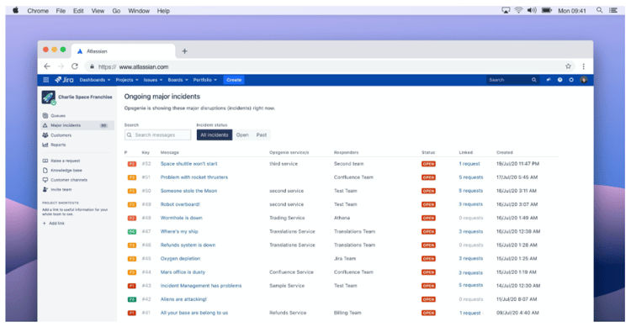
Task: Open a new browser tab
Action: pyautogui.click(x=184, y=51)
